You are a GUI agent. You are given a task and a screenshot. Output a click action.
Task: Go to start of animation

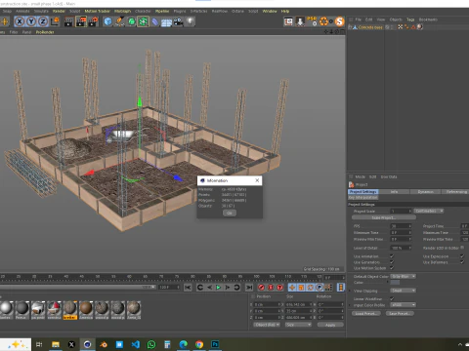click(x=188, y=288)
